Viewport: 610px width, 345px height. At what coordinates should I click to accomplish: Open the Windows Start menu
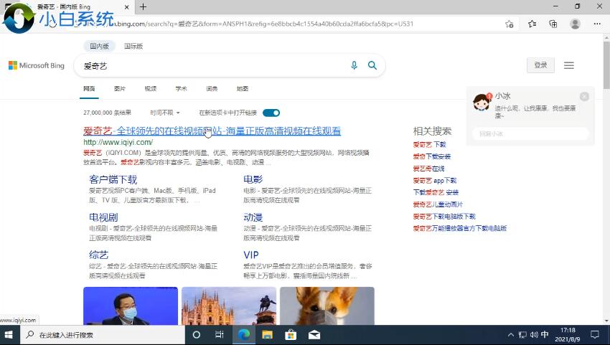(9, 335)
